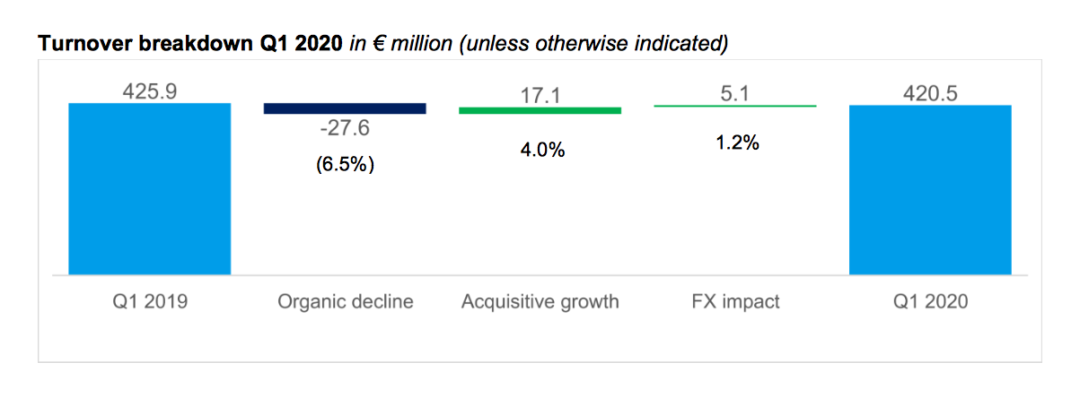
Task: Click the "Organic decline" axis label
Action: (345, 301)
